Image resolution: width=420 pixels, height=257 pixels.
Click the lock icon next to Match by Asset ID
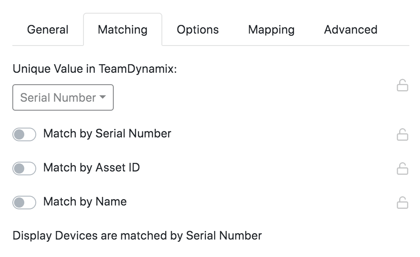pos(402,168)
